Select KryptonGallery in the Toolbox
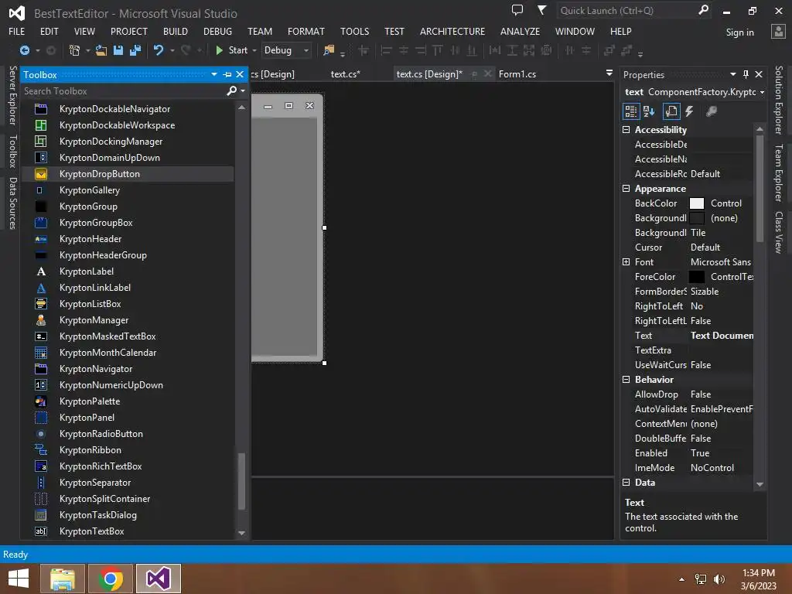Viewport: 792px width, 594px height. point(128,190)
